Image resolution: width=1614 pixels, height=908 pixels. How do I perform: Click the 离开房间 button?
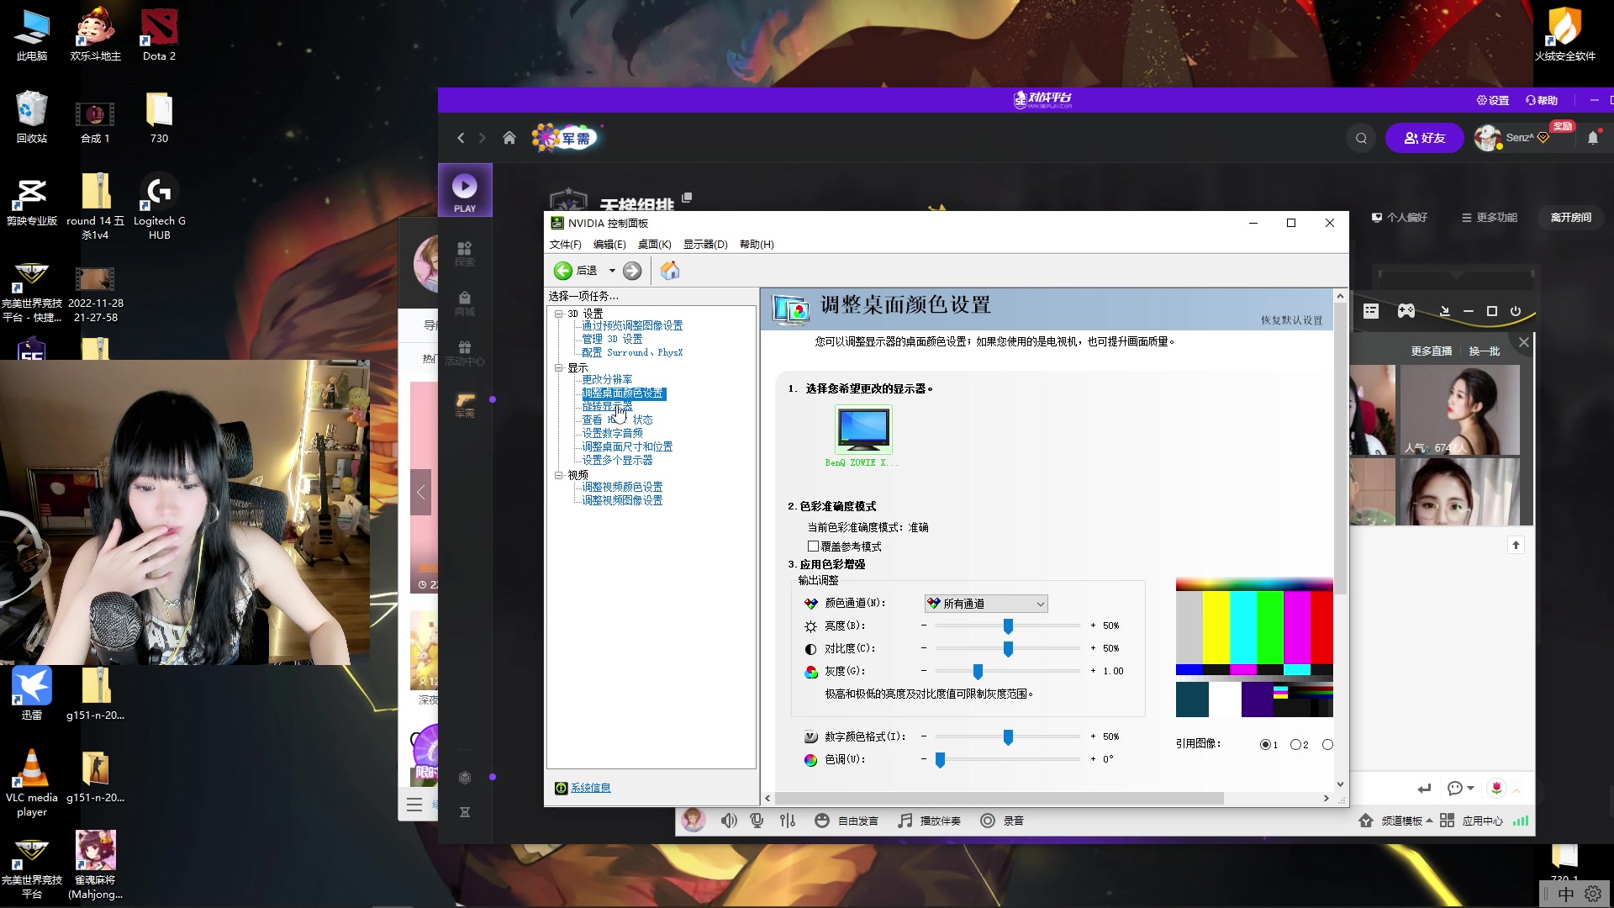[x=1571, y=218]
